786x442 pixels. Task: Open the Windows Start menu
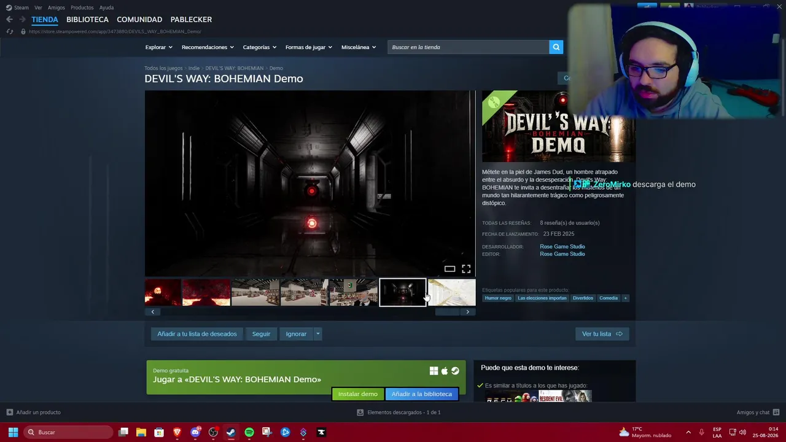(x=13, y=432)
